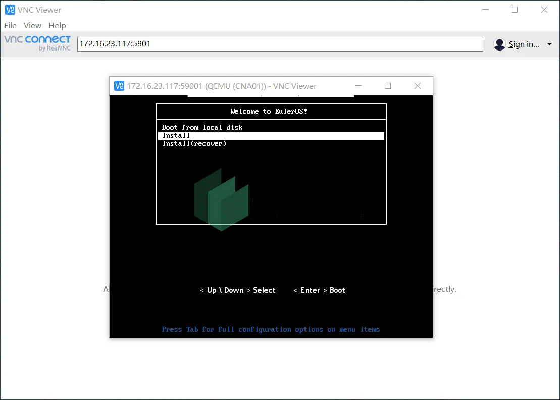Maximize the main VNC Viewer window
560x400 pixels.
tap(515, 10)
